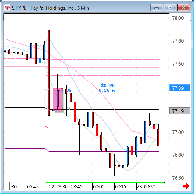Screen dimensions: 194x194
Task: Click the 77.80 price axis label
Action: (178, 41)
